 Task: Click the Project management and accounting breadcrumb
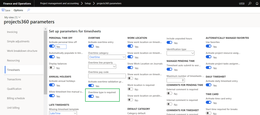[59, 3]
